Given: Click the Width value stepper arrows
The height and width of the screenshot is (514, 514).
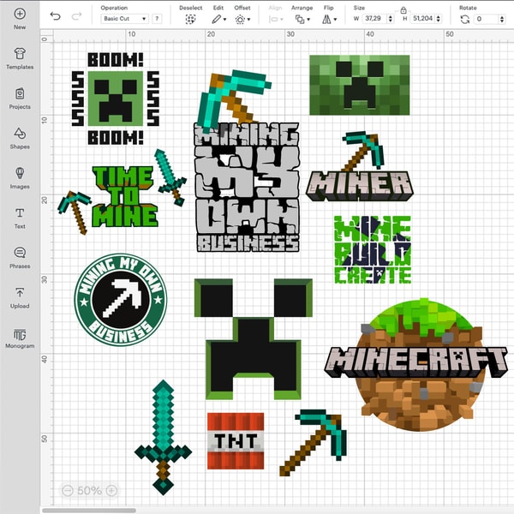Looking at the screenshot, I should tap(390, 19).
